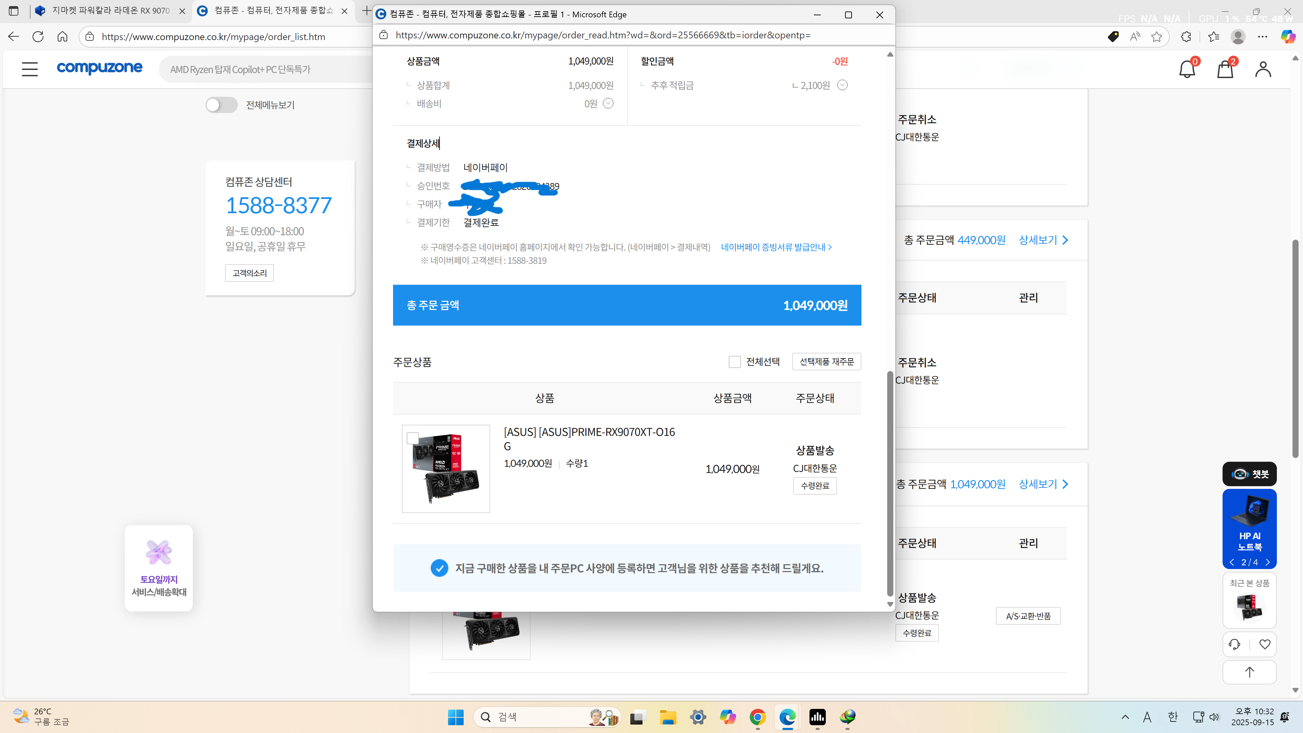Toggle the 전체메뉴보기 switch

coord(221,105)
